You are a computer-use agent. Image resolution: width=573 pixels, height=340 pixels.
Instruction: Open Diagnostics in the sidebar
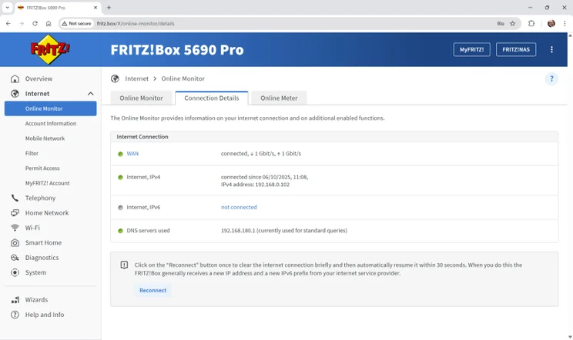point(42,258)
